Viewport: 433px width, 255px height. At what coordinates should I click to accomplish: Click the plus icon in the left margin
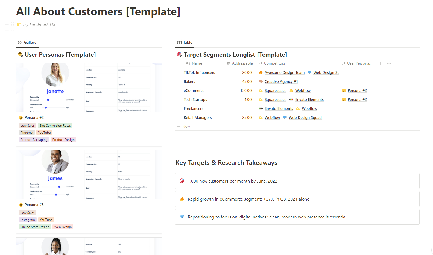point(6,24)
